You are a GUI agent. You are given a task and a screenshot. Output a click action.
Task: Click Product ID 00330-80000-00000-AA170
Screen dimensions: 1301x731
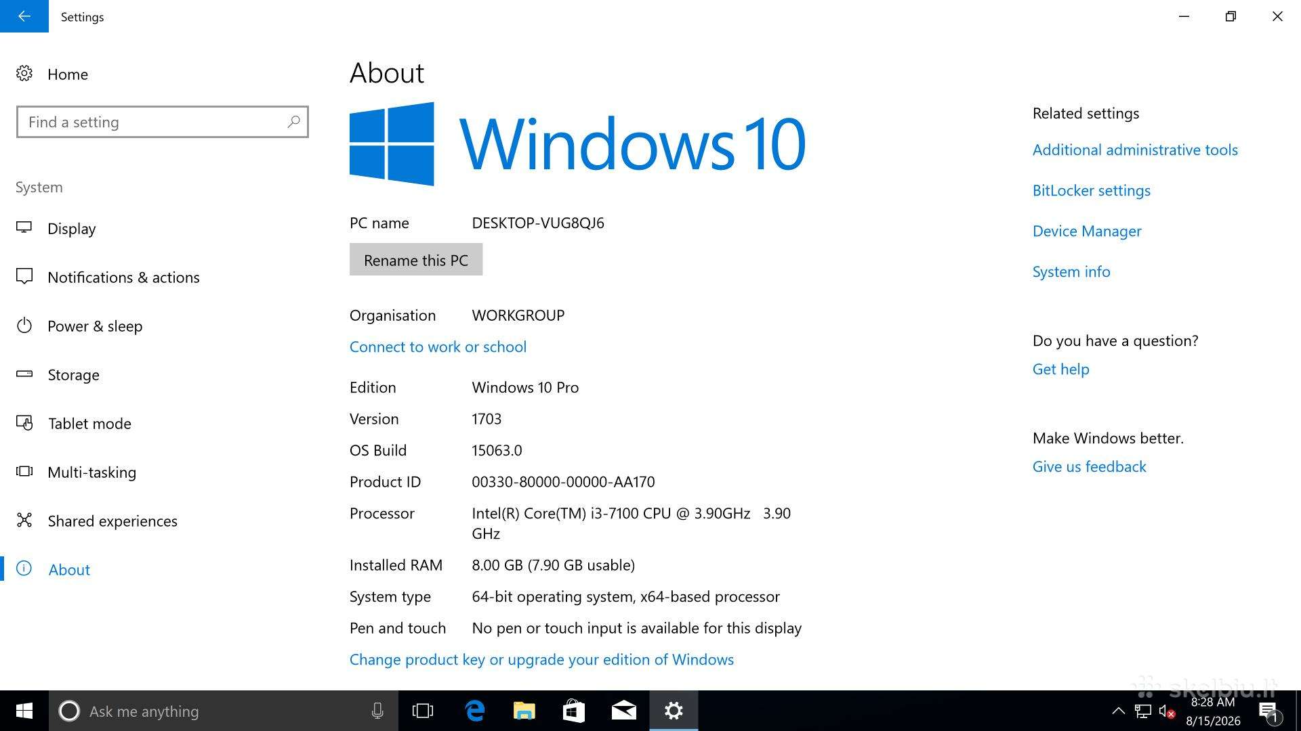tap(563, 482)
